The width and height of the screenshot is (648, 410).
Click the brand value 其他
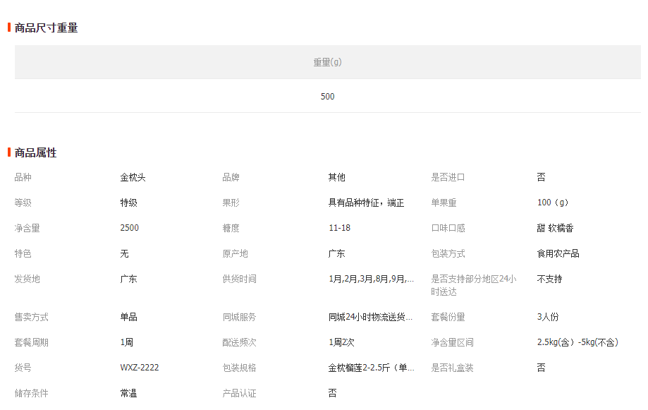point(336,177)
